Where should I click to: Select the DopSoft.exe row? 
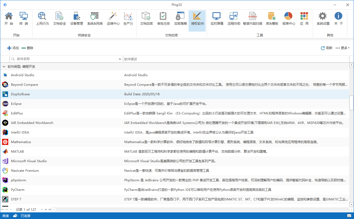pos(174,94)
